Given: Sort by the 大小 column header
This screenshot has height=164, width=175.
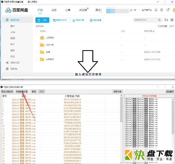Looking at the screenshot, I should (x=123, y=31).
